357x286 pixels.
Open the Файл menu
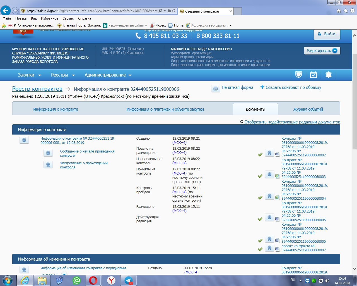(x=7, y=18)
